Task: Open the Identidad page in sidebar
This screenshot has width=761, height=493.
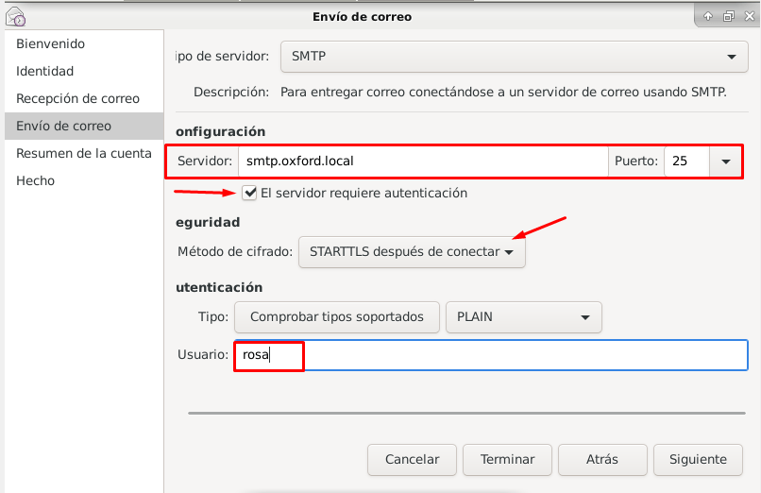Action: pos(44,71)
